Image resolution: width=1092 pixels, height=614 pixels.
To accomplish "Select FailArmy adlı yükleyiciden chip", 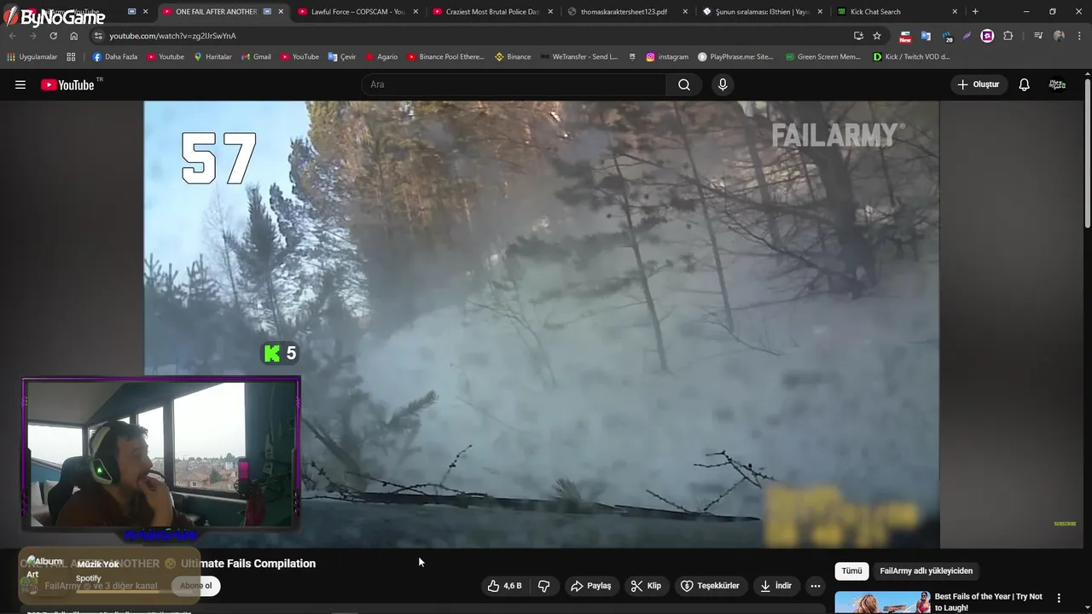I will click(926, 571).
